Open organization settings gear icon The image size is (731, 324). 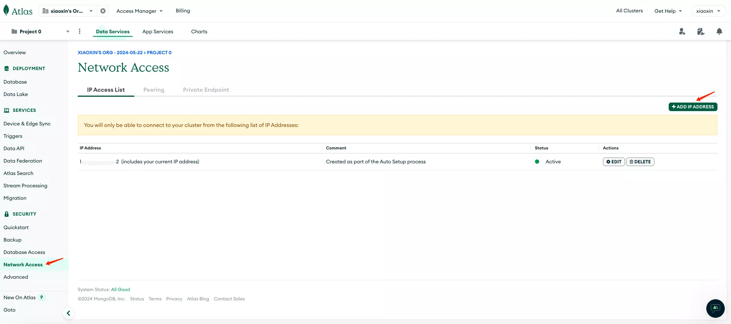coord(103,11)
